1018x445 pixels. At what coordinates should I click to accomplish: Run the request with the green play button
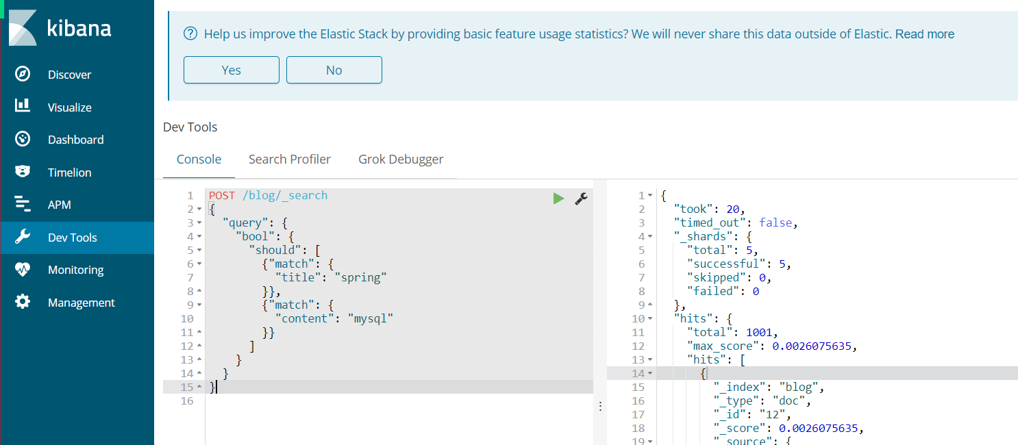coord(559,199)
